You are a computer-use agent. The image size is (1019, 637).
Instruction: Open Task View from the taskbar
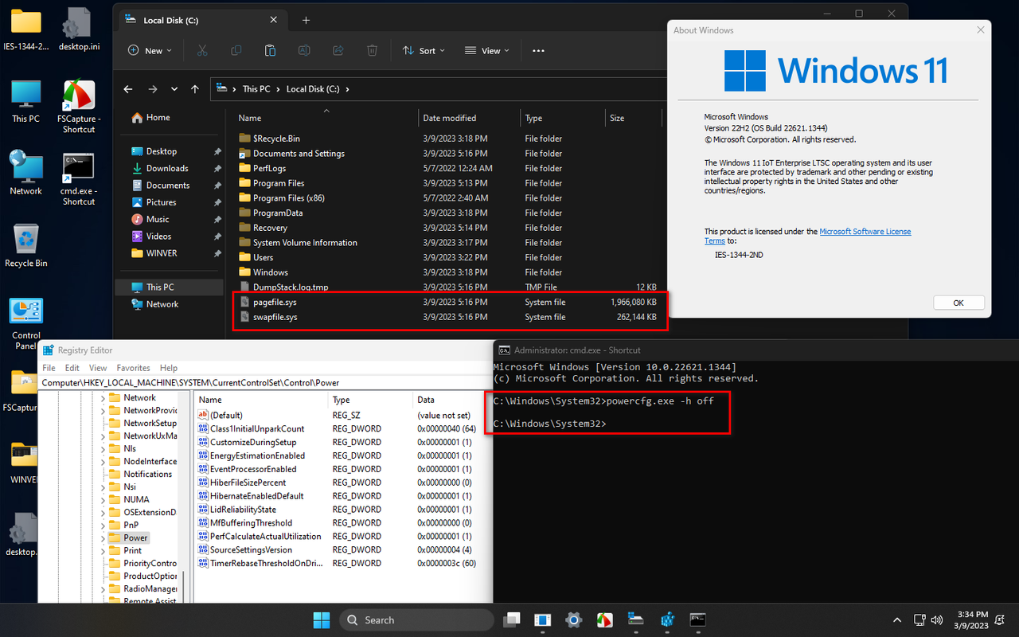pos(512,619)
